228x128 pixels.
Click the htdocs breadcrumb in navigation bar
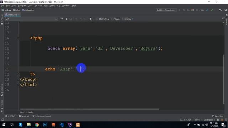point(6,10)
